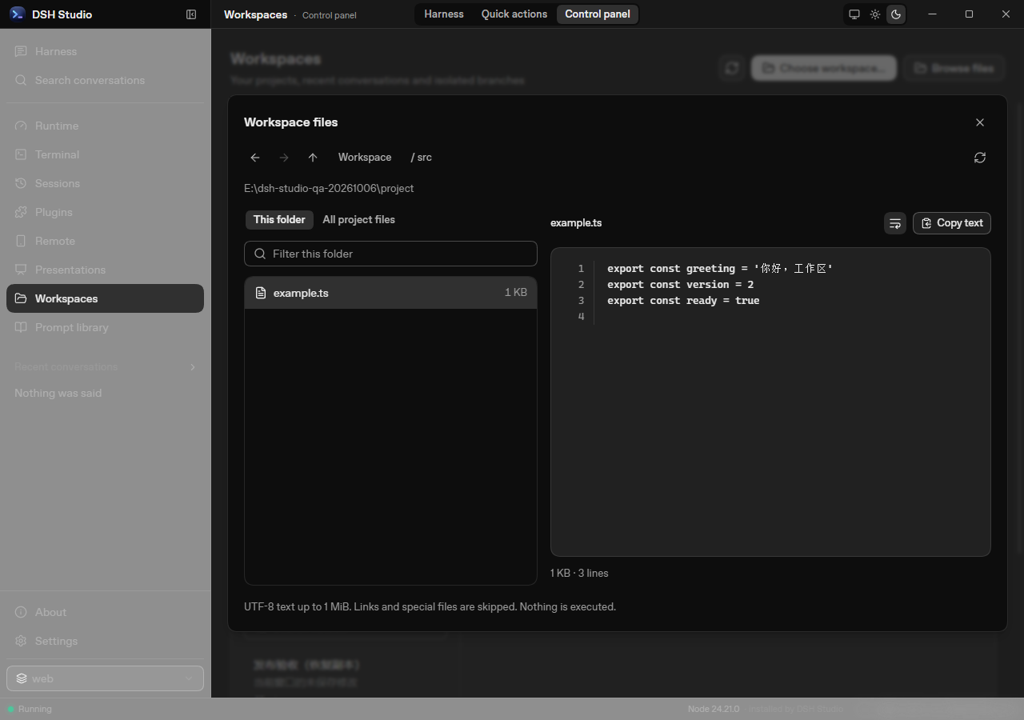Close the Workspace files dialog
Viewport: 1024px width, 720px height.
(x=980, y=122)
